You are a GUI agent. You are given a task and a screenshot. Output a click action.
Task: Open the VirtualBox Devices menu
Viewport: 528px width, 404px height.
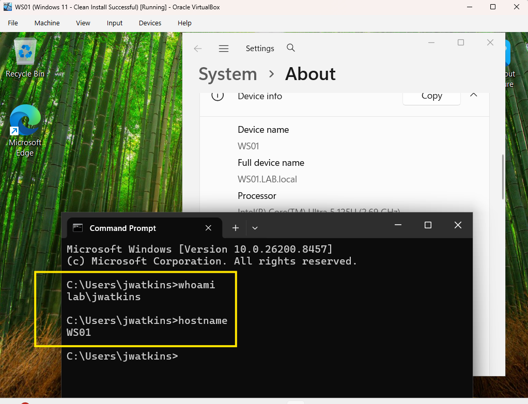pyautogui.click(x=150, y=23)
